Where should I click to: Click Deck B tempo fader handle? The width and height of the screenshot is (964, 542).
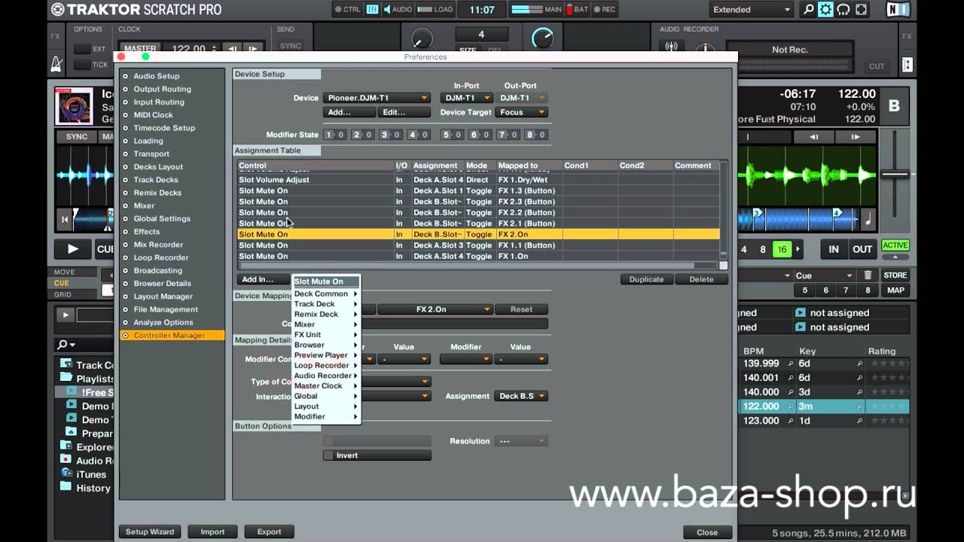coord(895,175)
